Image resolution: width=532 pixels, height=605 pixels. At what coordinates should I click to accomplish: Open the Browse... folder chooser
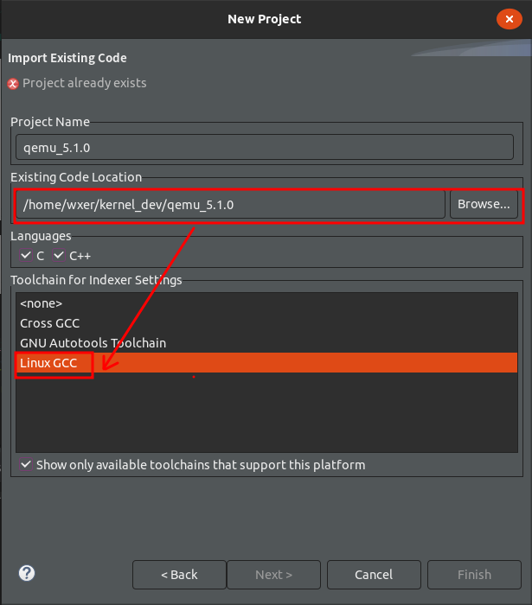pos(484,204)
